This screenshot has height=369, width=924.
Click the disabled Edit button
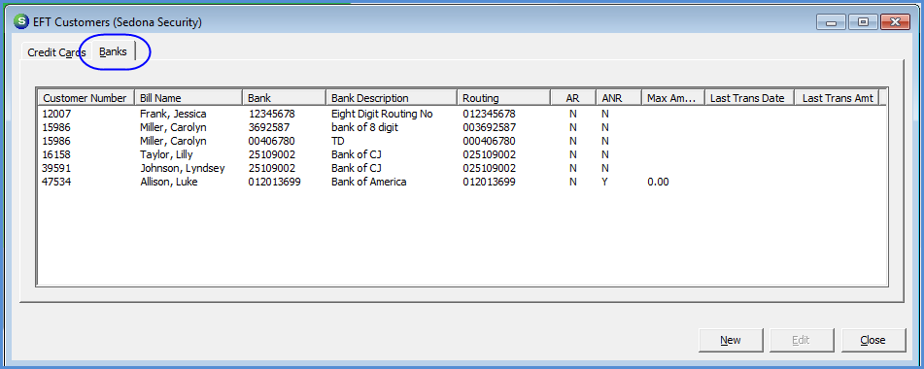tap(801, 340)
